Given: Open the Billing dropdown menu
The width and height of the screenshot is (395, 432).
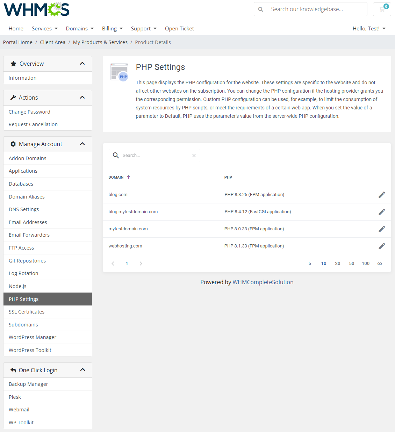Looking at the screenshot, I should pos(112,28).
